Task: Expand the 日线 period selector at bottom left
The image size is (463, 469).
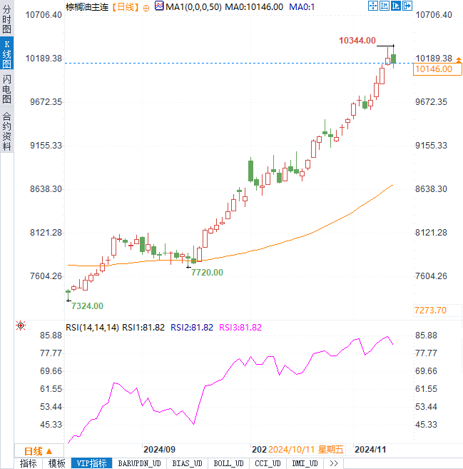Action: (39, 450)
